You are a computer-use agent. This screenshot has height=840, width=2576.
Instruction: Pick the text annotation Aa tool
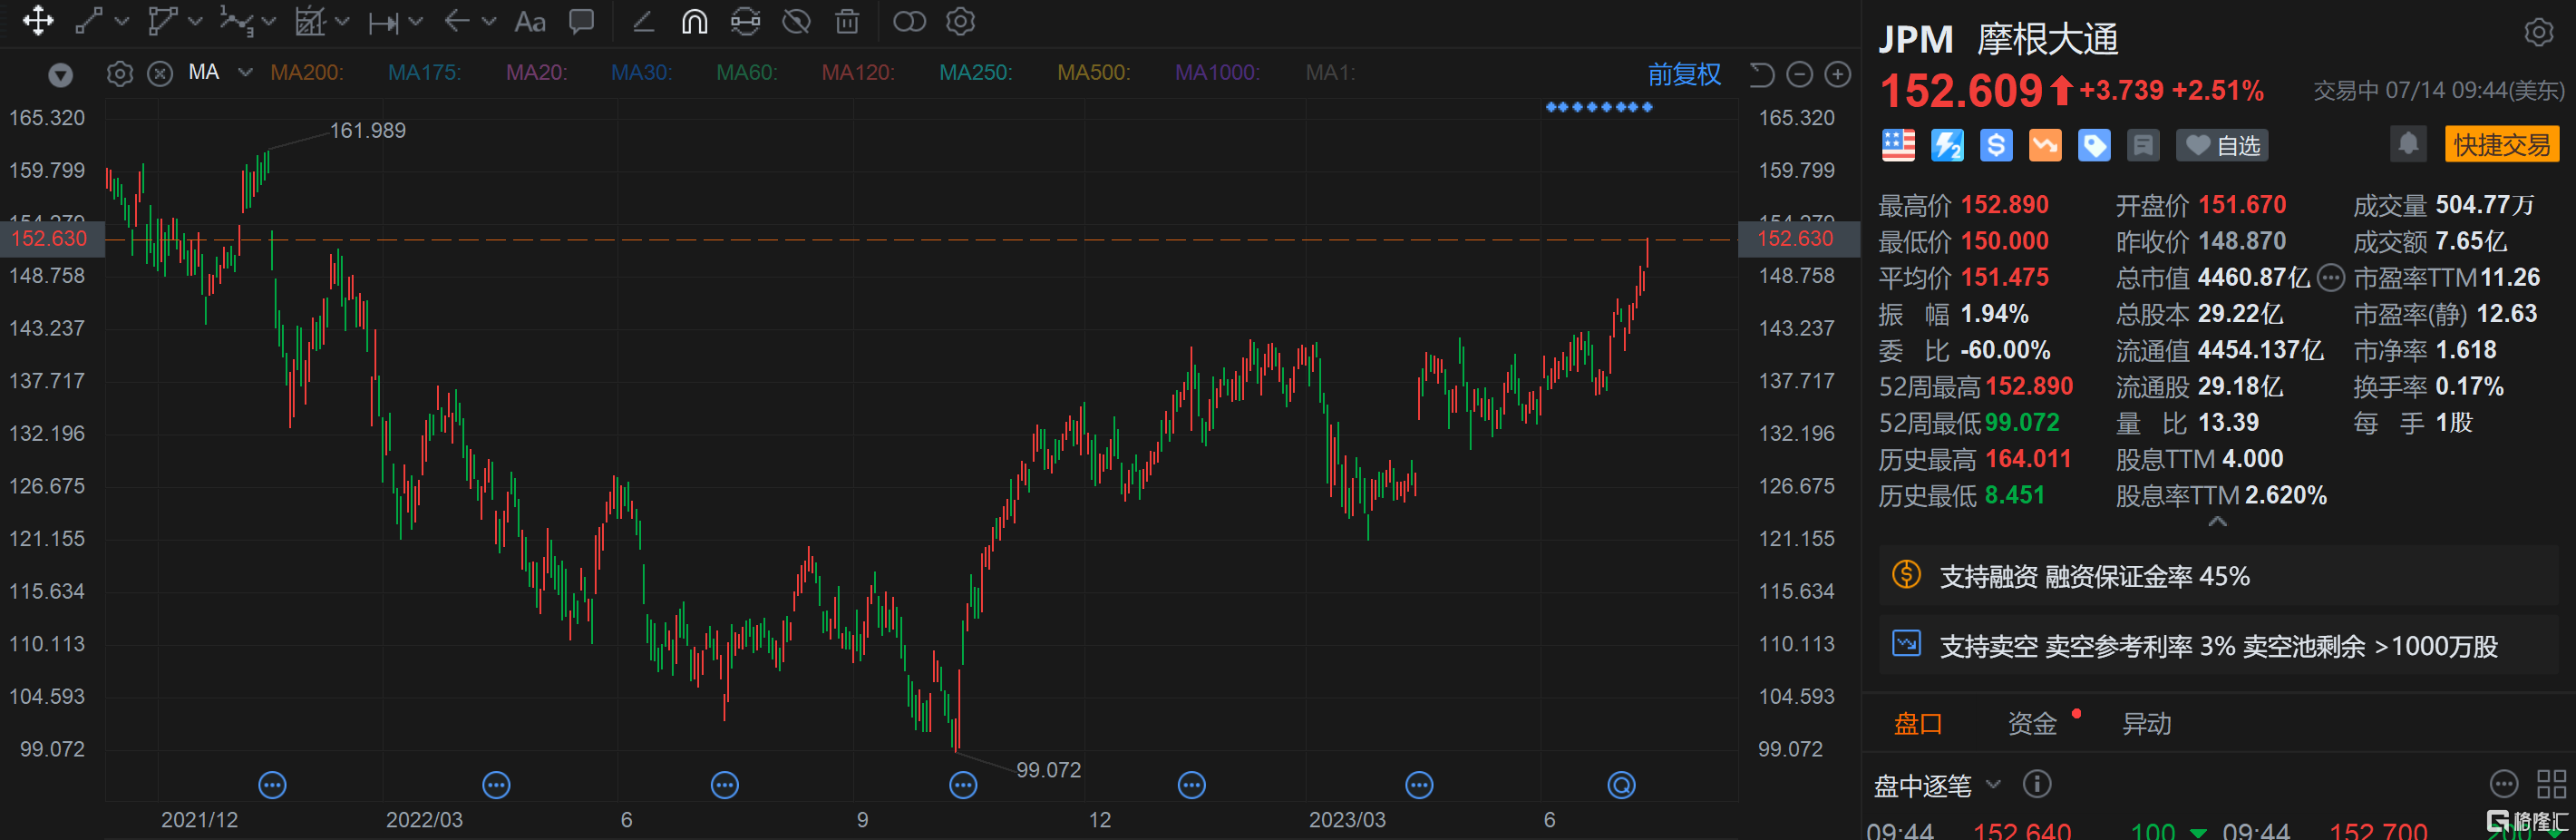tap(529, 22)
